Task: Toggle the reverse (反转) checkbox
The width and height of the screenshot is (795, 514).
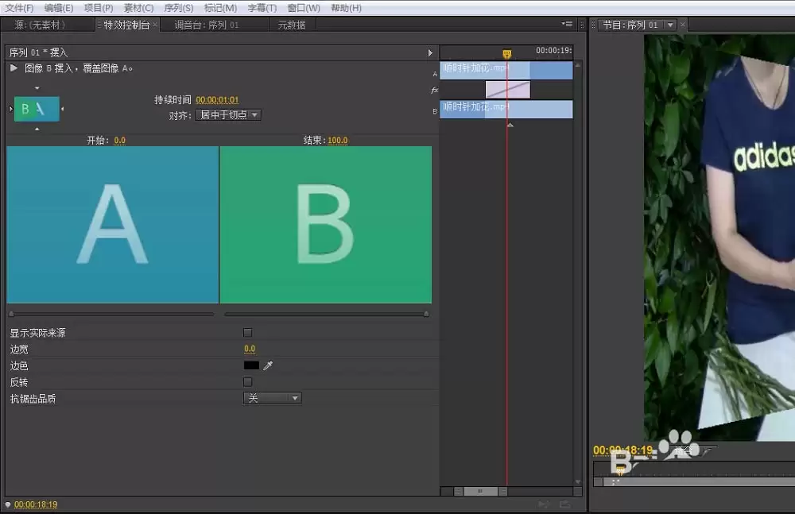Action: 247,381
